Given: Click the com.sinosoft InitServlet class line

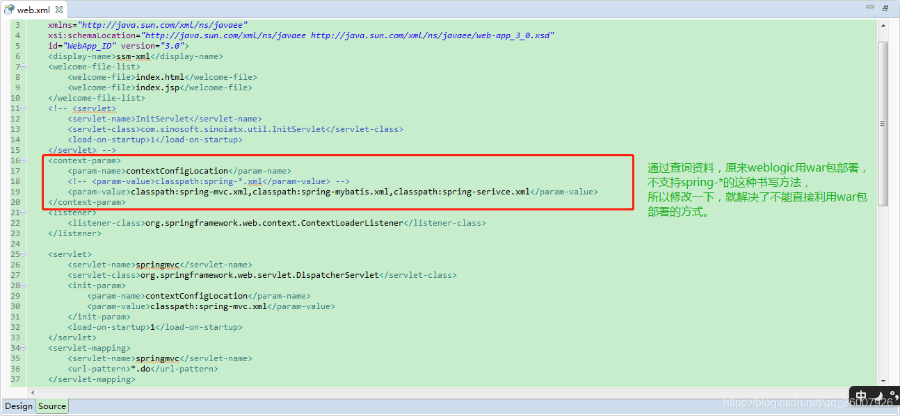Looking at the screenshot, I should pyautogui.click(x=235, y=129).
